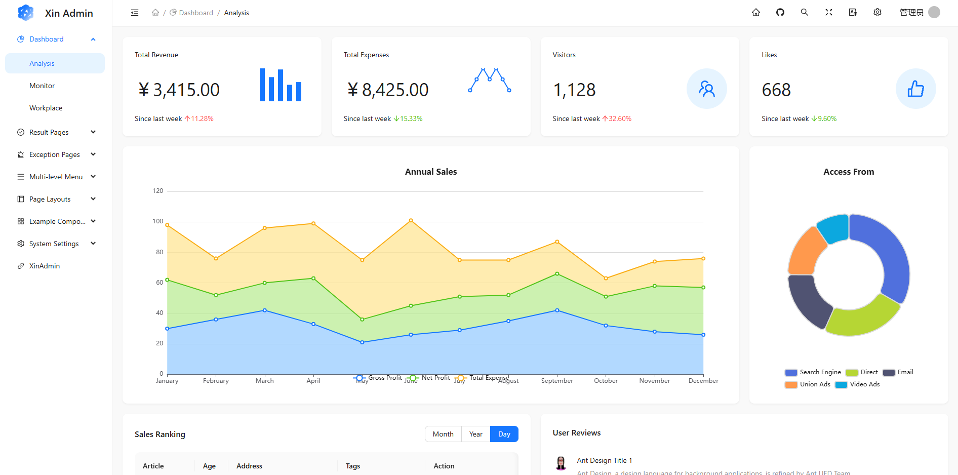Screen dimensions: 958x475
Task: Select the Month ranking option
Action: [443, 434]
